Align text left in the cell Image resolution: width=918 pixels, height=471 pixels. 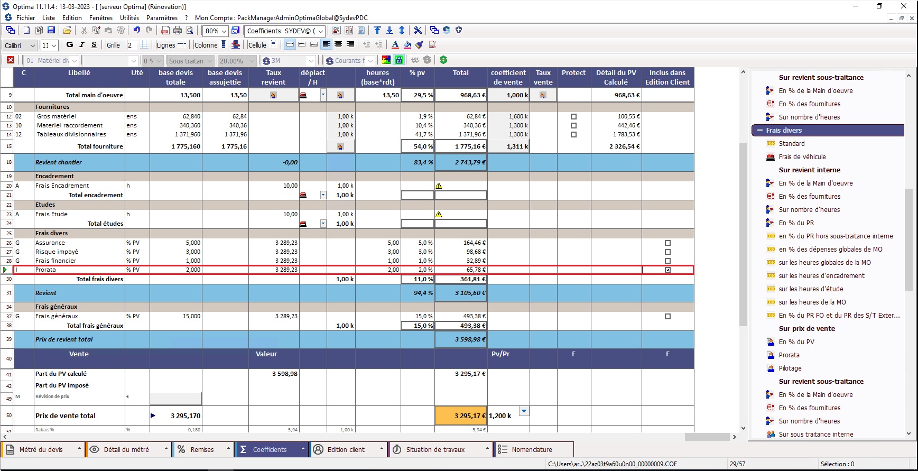(327, 45)
